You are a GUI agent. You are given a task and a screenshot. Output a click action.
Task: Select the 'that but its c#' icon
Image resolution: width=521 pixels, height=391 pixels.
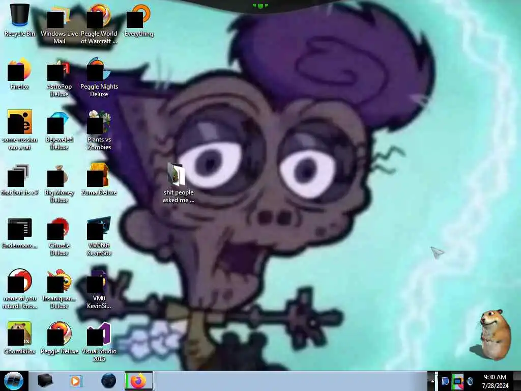click(20, 180)
